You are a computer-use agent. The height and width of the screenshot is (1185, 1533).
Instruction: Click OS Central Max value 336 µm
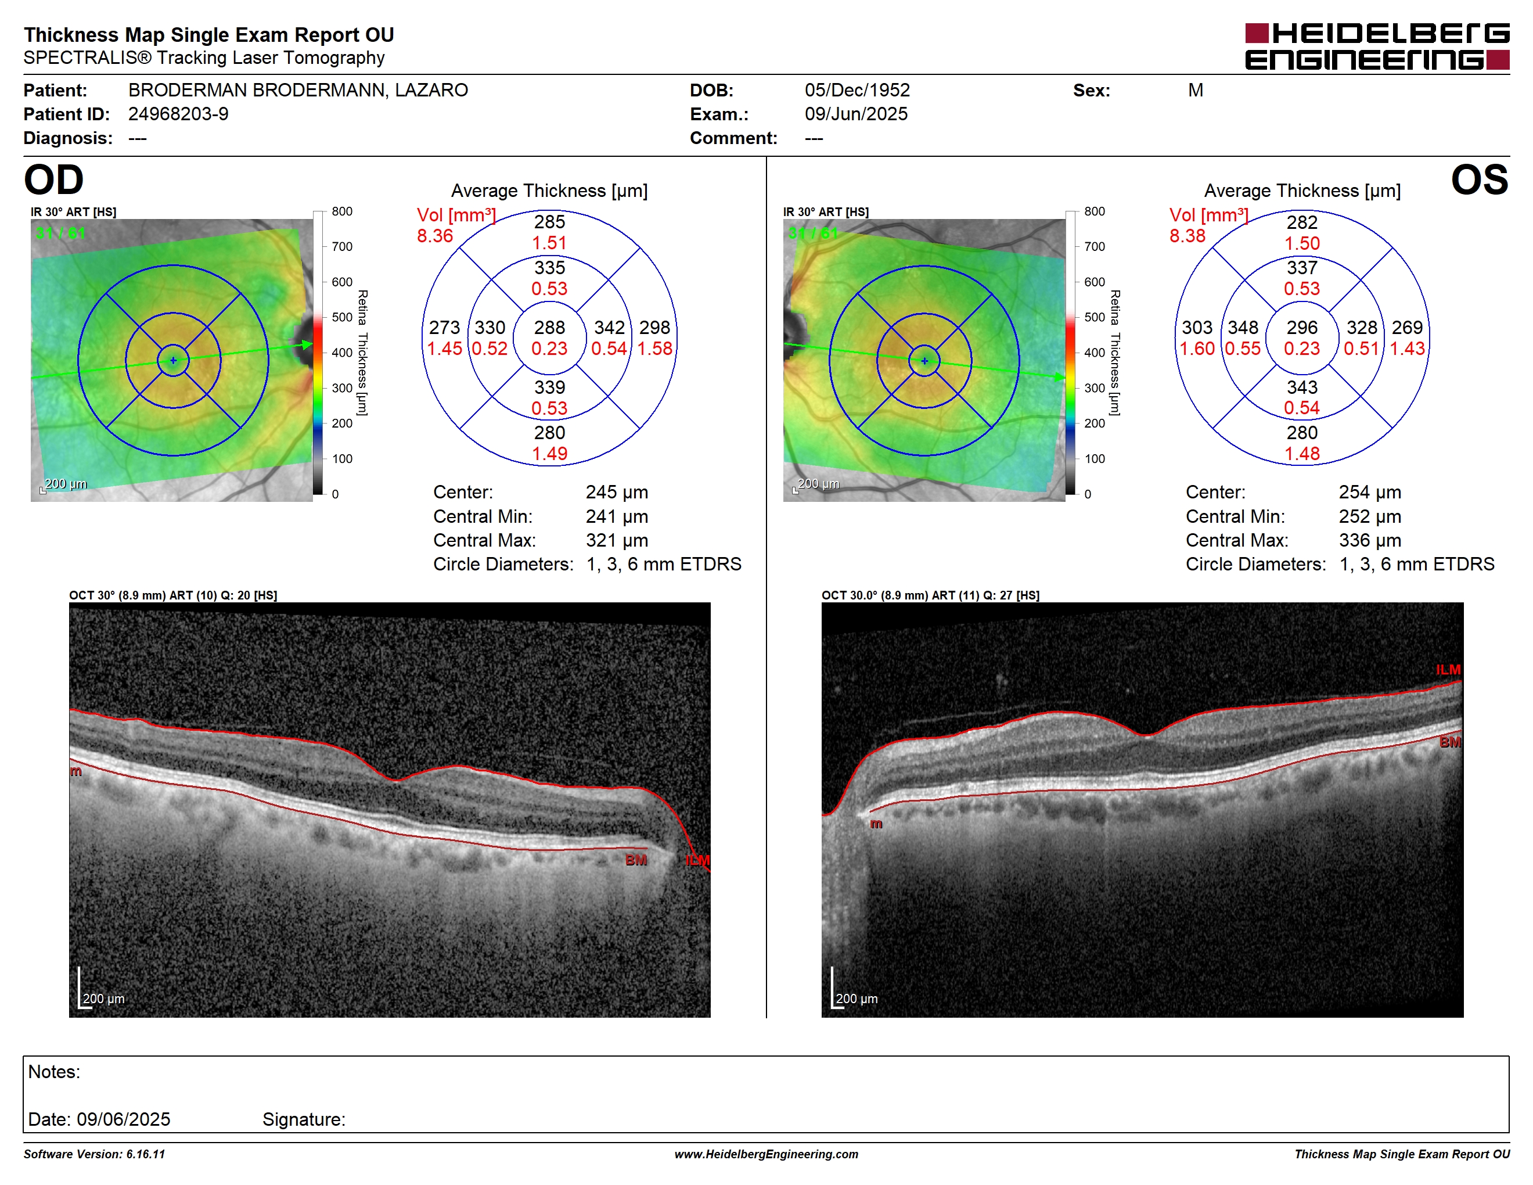click(x=1370, y=541)
